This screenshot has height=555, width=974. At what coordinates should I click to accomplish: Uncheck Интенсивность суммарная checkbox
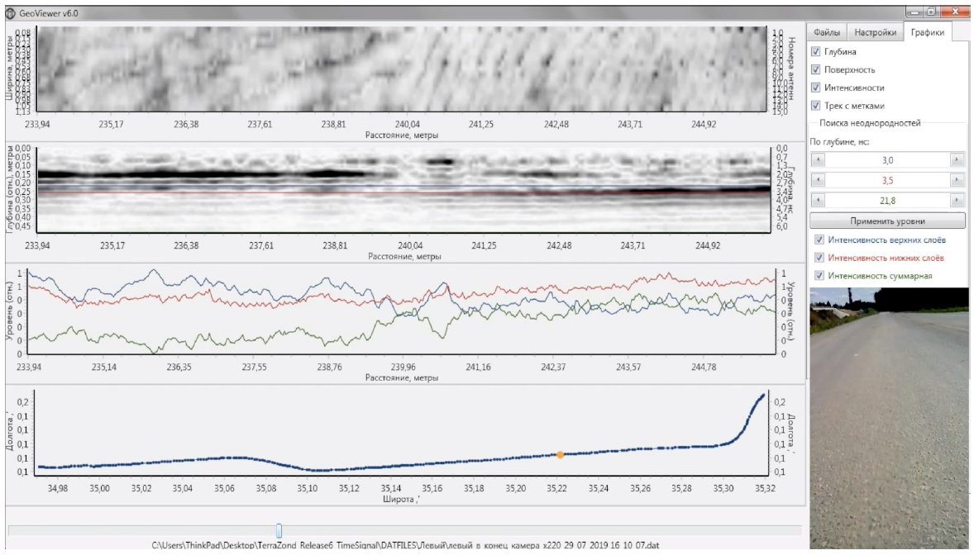[x=819, y=276]
